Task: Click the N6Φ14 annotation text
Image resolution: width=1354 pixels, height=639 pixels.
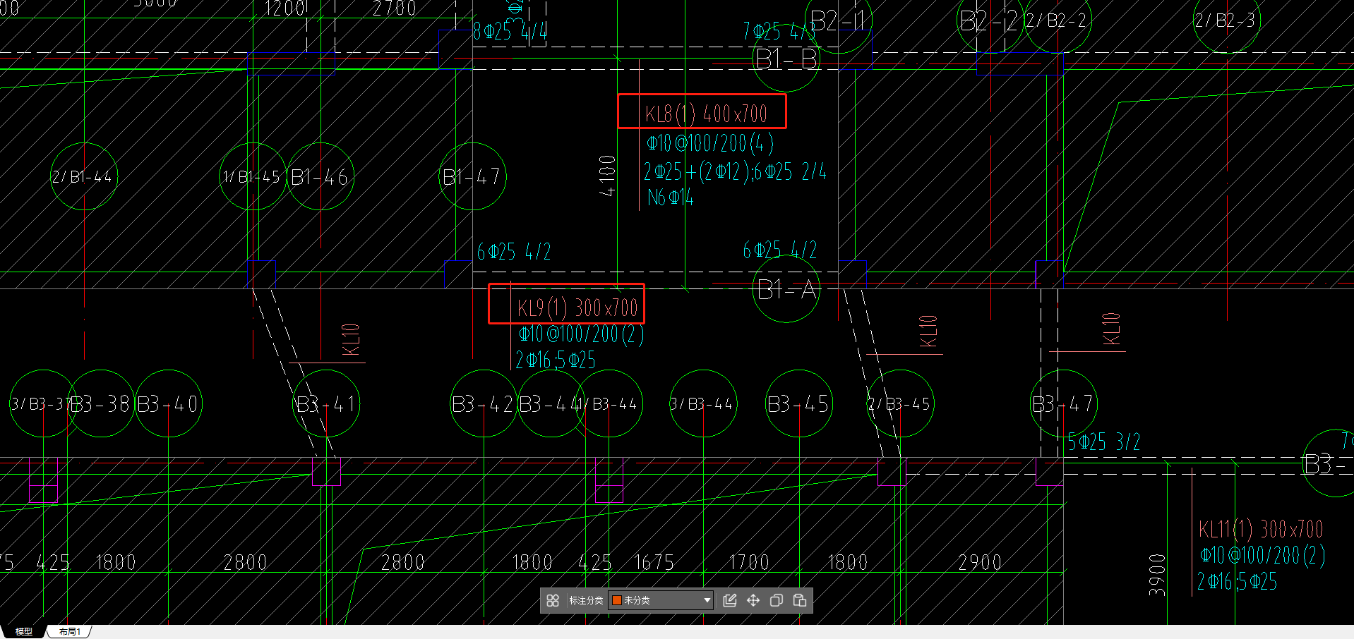Action: [670, 197]
